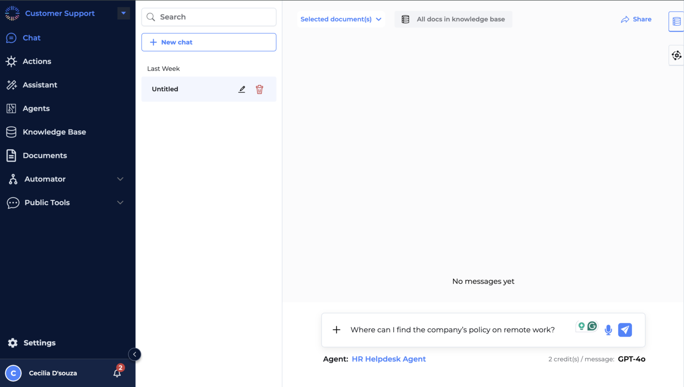Navigate to Documents
Screen dimensions: 684x387
[x=45, y=156]
